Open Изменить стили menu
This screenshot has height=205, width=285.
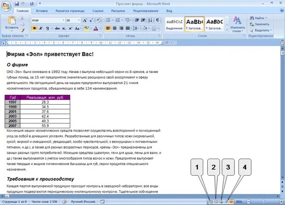pyautogui.click(x=238, y=24)
